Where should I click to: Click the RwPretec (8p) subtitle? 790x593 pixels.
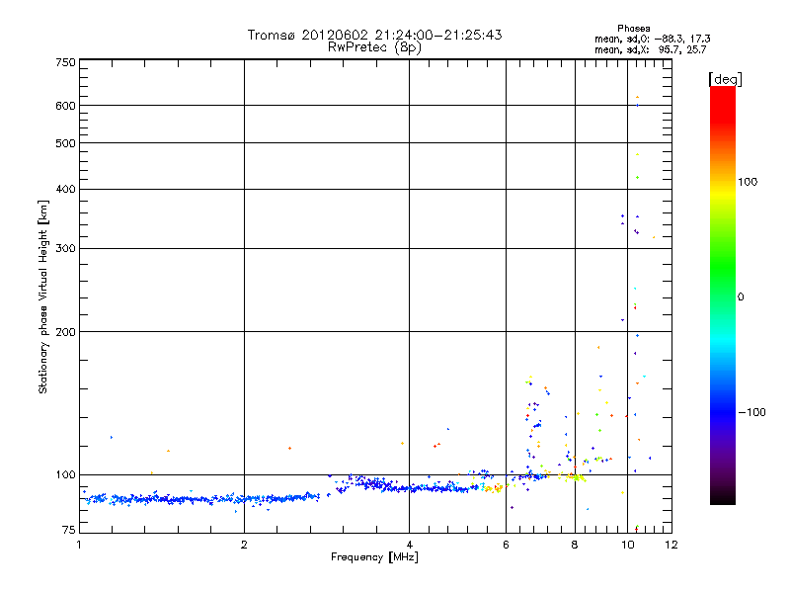(374, 47)
